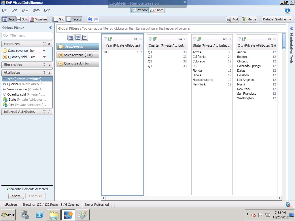Open the Help menu
This screenshot has width=295, height=221.
pyautogui.click(x=47, y=10)
